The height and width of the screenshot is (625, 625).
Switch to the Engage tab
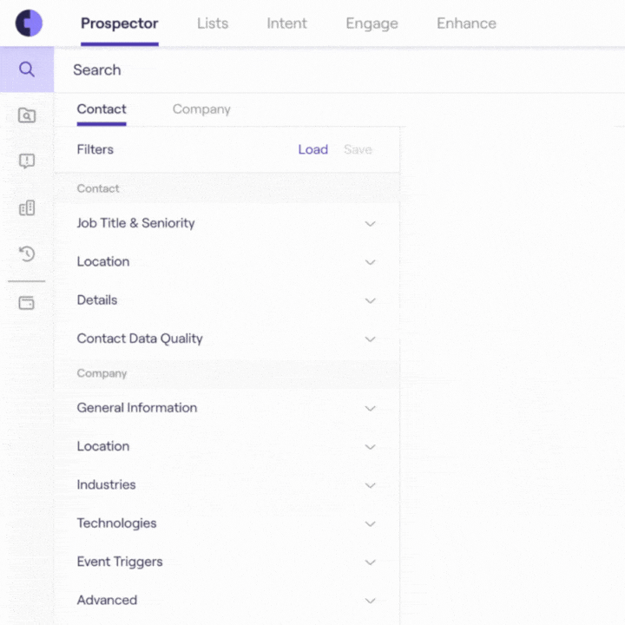pyautogui.click(x=372, y=23)
